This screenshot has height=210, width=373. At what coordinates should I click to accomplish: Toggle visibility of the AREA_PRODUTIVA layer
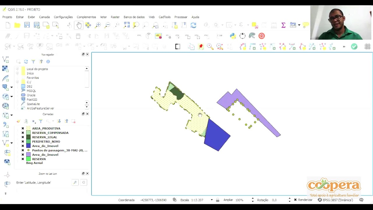coord(23,128)
